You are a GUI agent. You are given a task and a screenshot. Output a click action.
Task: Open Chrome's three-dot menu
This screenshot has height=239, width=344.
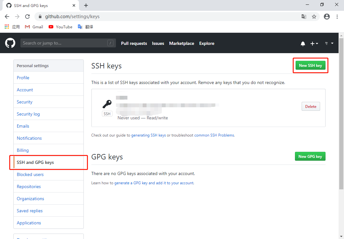pyautogui.click(x=337, y=17)
